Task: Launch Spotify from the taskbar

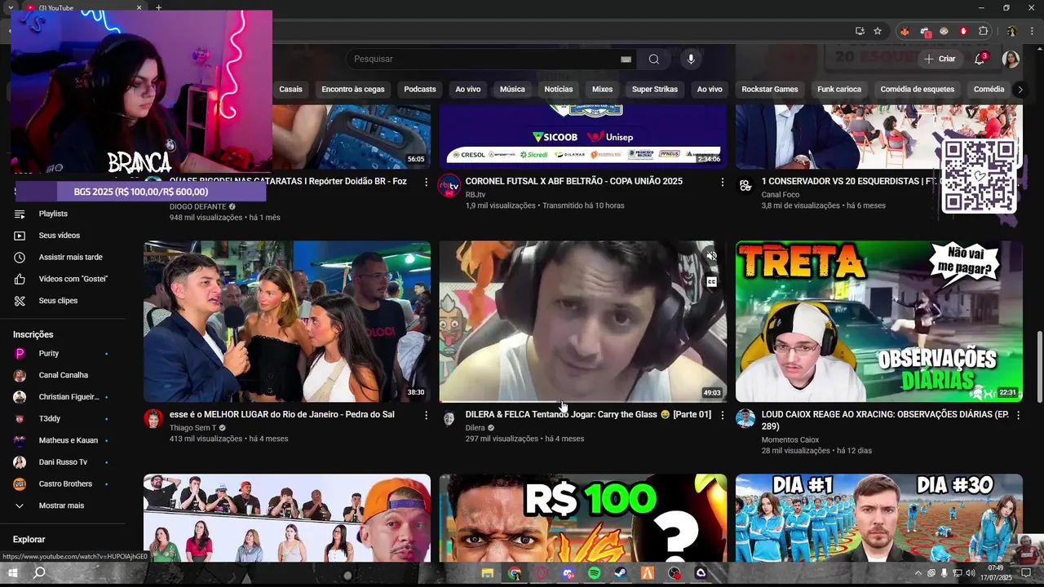Action: click(x=595, y=573)
